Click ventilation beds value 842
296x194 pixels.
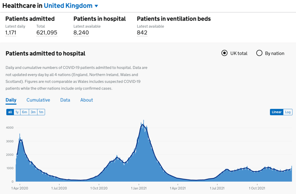pos(142,33)
